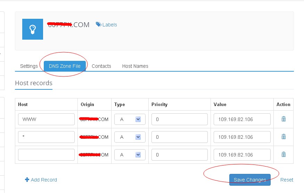The height and width of the screenshot is (193, 304).
Task: Delete the wildcard * host record
Action: pos(284,137)
